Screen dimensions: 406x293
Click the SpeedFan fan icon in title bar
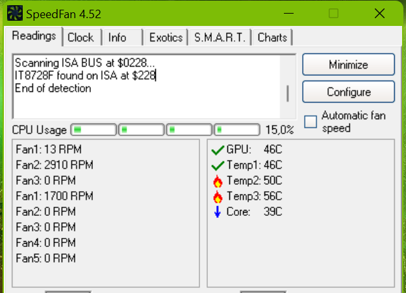tap(15, 13)
